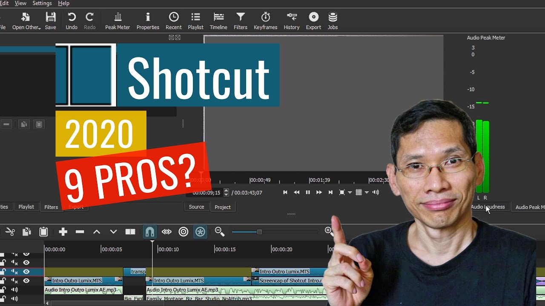545x306 pixels.
Task: Append clip with the plus icon
Action: (63, 232)
